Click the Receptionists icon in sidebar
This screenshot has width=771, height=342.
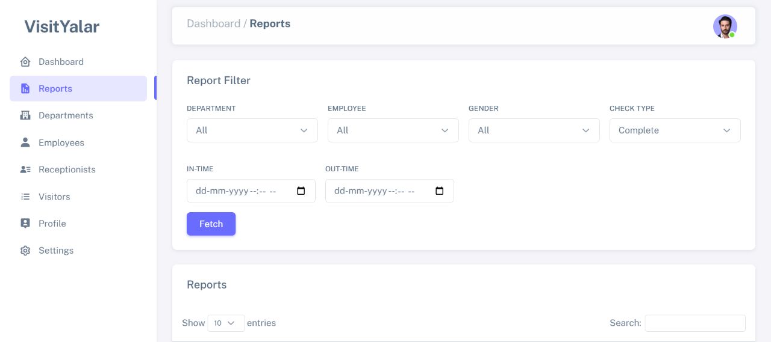pos(25,169)
